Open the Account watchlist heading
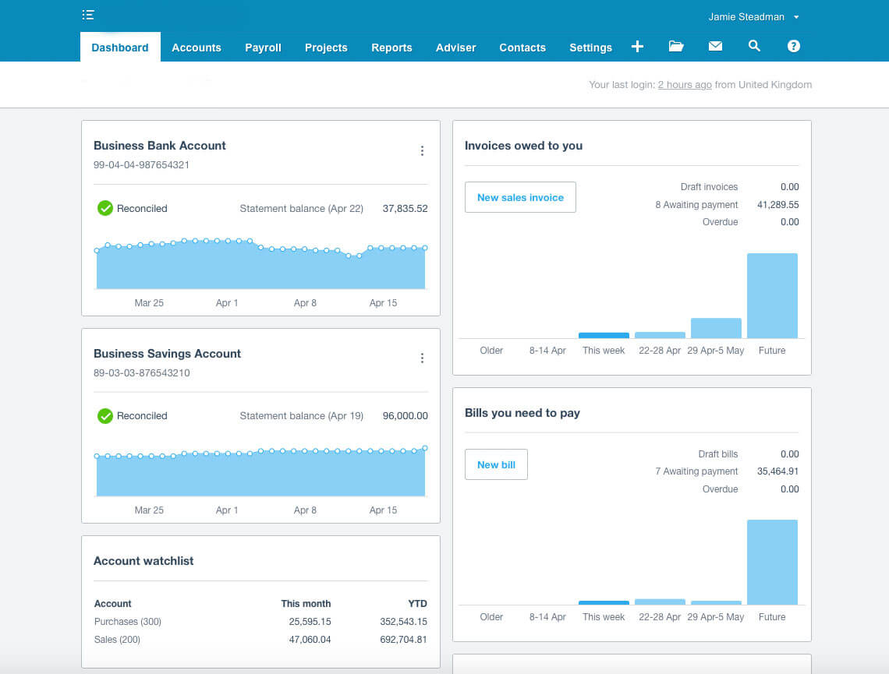This screenshot has height=674, width=889. point(143,561)
